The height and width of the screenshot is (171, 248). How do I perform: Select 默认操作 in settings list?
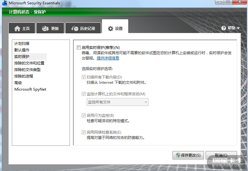[x=22, y=50]
